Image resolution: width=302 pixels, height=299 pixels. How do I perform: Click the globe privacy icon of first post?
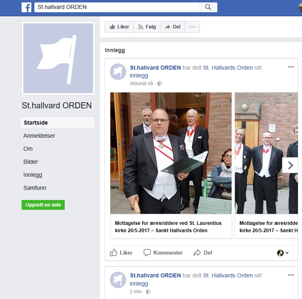(x=160, y=84)
